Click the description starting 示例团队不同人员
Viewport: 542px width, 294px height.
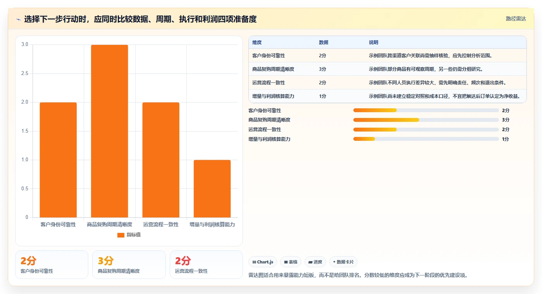click(437, 83)
